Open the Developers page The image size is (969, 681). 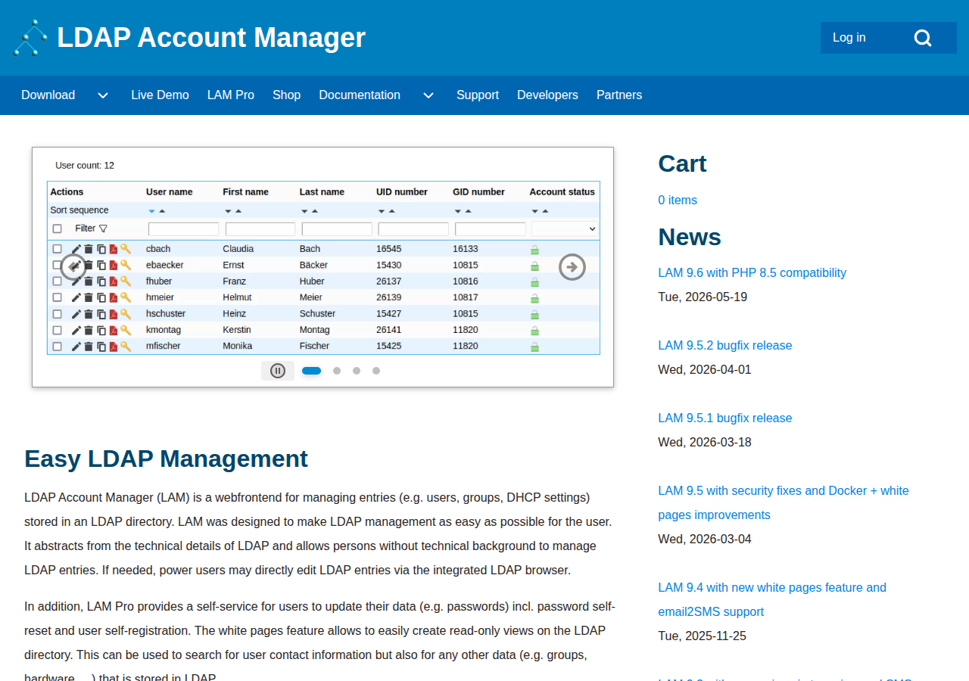tap(547, 95)
